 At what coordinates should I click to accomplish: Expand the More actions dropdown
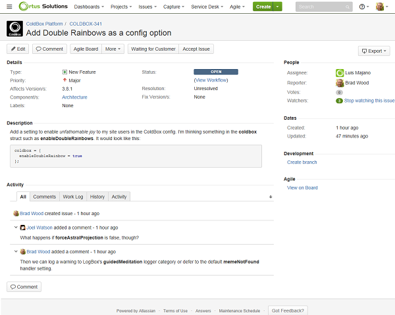[113, 49]
